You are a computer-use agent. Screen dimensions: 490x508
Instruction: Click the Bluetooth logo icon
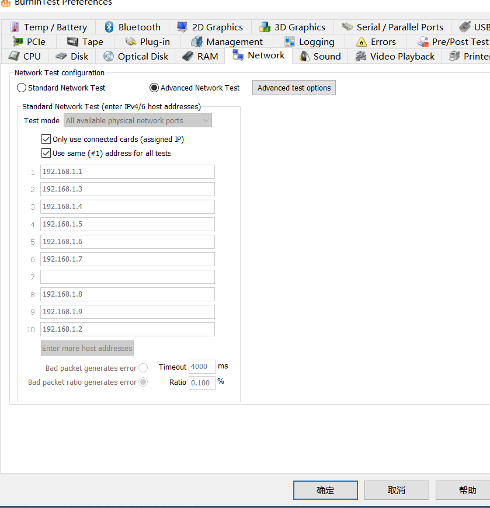coord(109,27)
